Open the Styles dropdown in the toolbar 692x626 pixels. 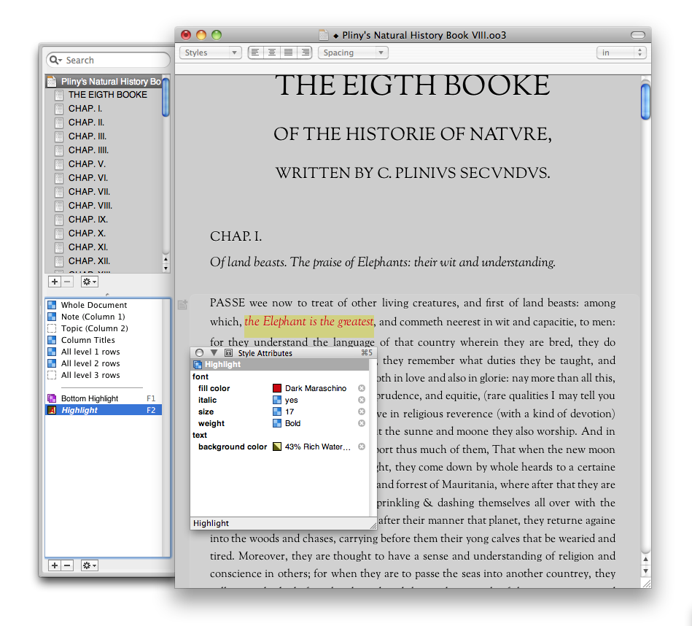coord(210,53)
